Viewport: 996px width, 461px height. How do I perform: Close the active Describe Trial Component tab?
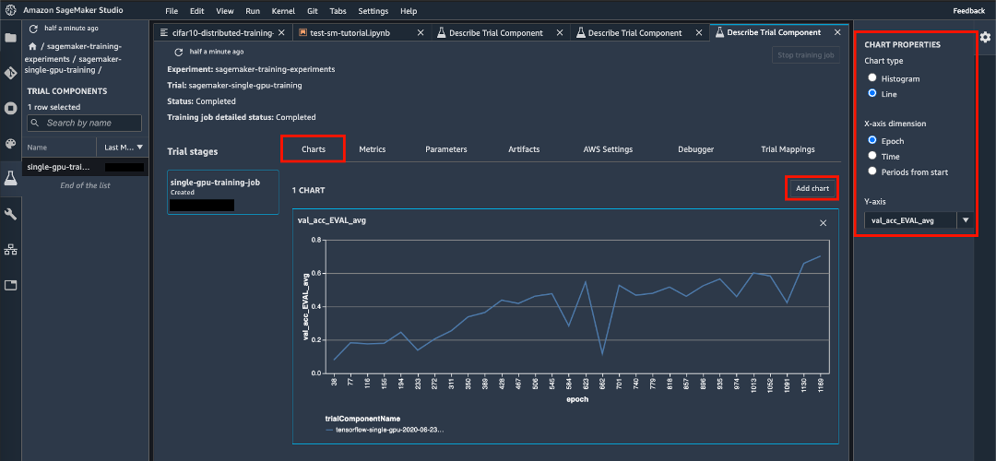tap(836, 32)
